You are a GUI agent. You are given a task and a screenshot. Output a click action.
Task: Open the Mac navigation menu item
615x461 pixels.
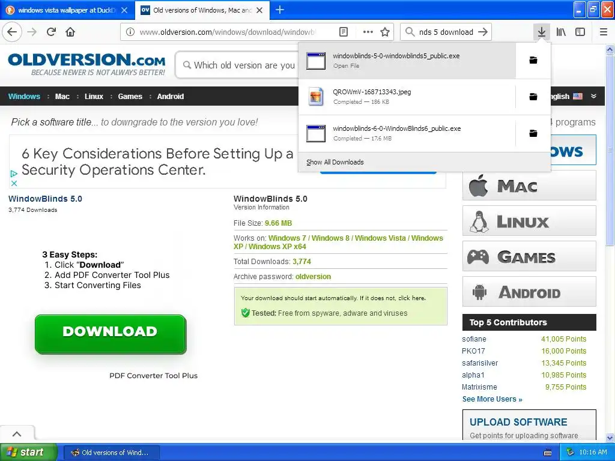(x=62, y=97)
